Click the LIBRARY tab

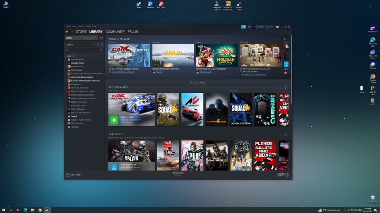[96, 32]
